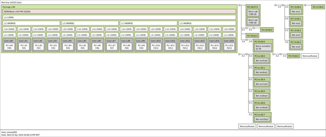Select the Core L#15 box
This screenshot has width=326, height=137.
(x=229, y=45)
